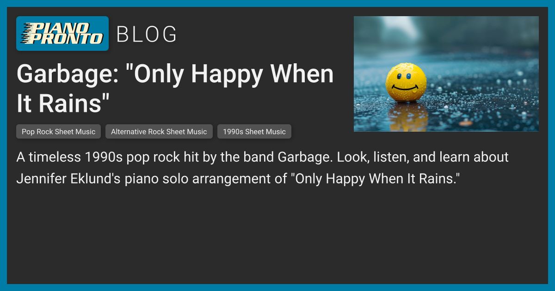Click the empty dark area below the description
The height and width of the screenshot is (291, 555).
point(277,236)
